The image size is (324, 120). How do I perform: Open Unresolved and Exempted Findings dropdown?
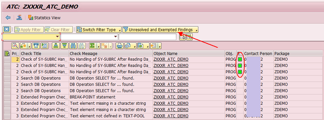pos(161,30)
